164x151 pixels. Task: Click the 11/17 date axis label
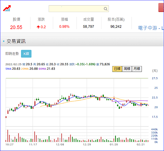pos(33,145)
